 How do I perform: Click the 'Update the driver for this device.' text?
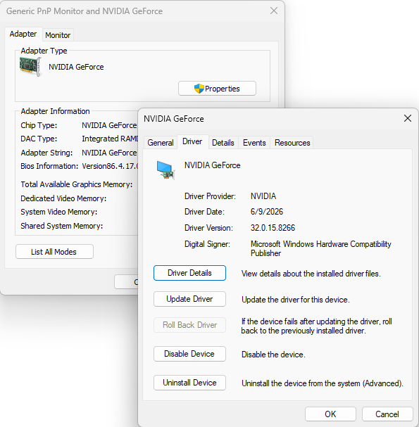coord(296,300)
